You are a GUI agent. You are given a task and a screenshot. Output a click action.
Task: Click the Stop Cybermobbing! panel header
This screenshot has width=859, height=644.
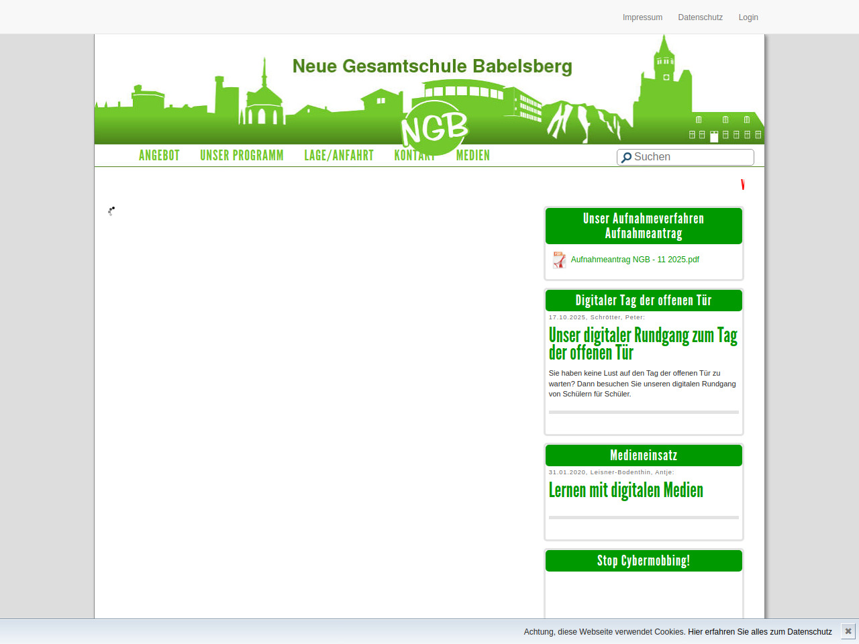[x=644, y=561]
